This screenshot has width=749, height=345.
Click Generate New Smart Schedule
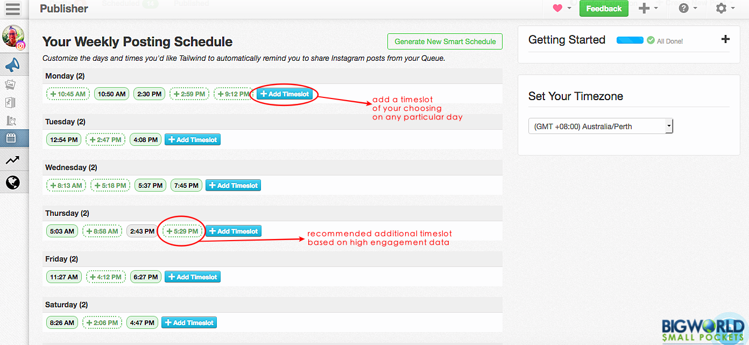[x=444, y=41]
